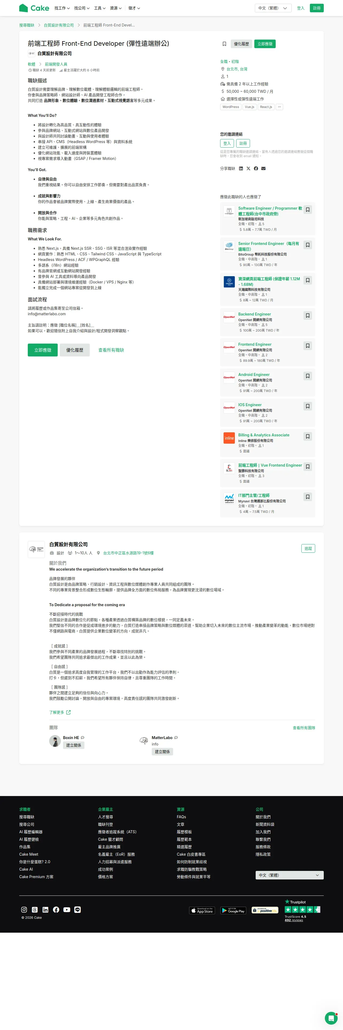Click 立即應徵 below the job description
The width and height of the screenshot is (343, 1030).
(43, 350)
